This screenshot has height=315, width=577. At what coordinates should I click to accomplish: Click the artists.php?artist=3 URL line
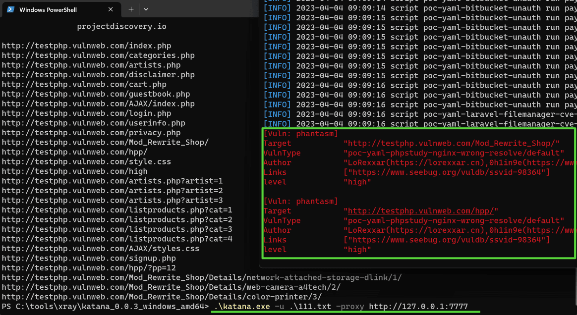[x=112, y=200]
